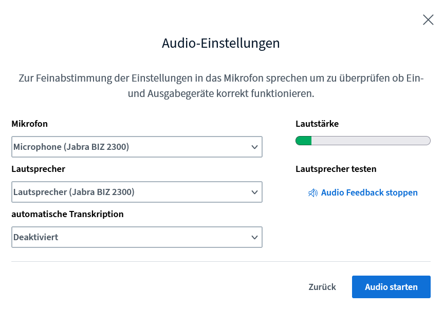Click the automatische Transkription label

point(67,214)
